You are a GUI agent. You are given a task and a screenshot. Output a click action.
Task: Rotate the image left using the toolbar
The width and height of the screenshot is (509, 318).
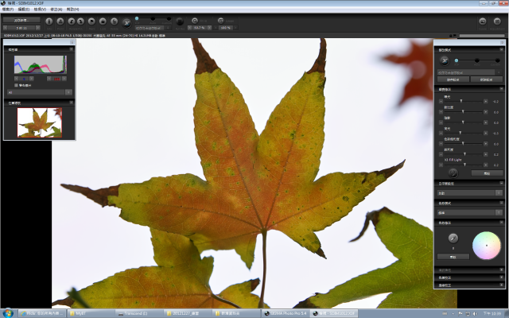tap(72, 21)
